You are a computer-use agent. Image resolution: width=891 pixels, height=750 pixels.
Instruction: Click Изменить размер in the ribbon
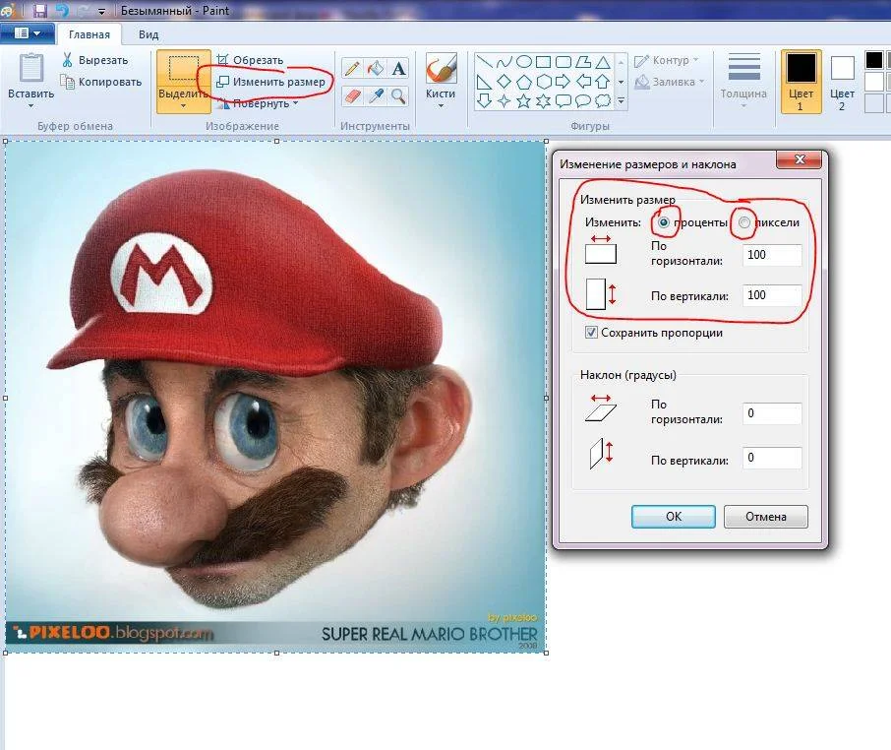coord(271,82)
